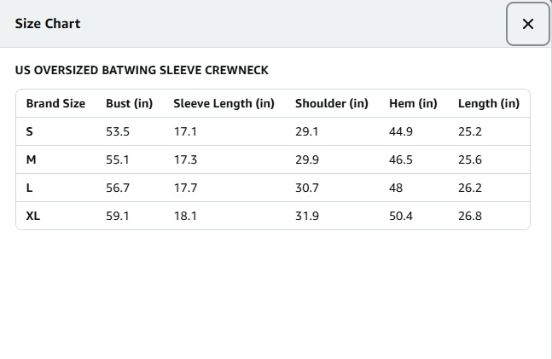Click the XL size row label
Screen dimensions: 552x359
[x=33, y=216]
